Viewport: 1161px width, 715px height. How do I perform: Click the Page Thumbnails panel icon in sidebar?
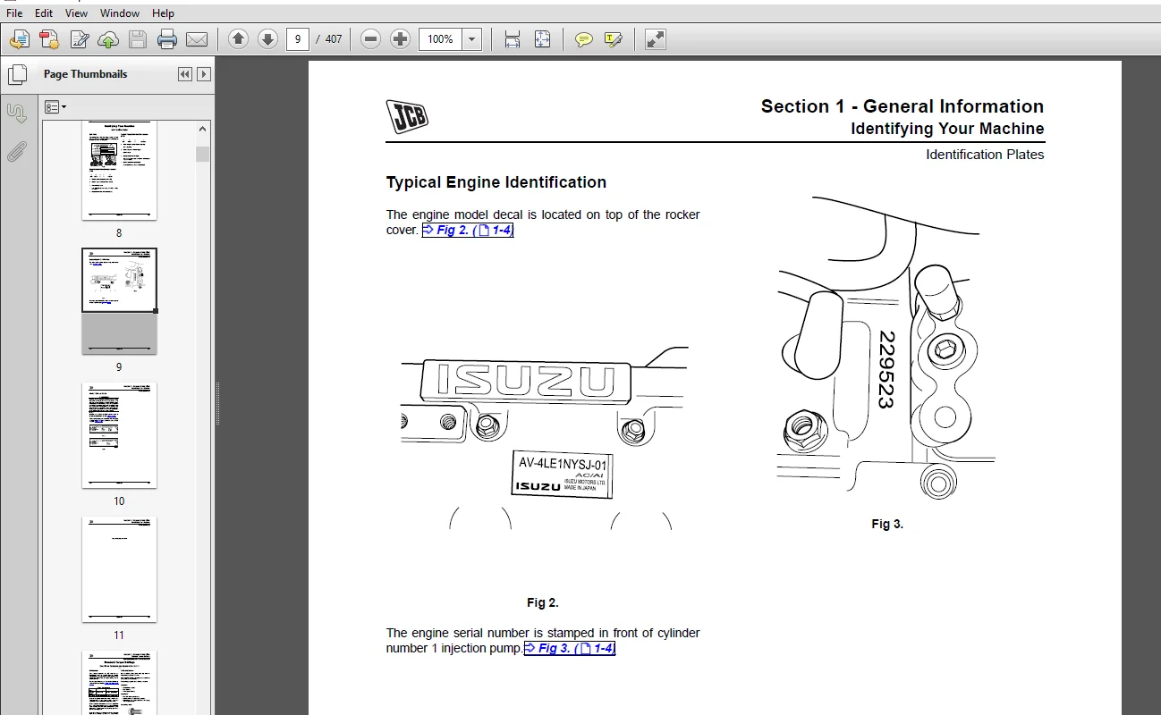(17, 75)
